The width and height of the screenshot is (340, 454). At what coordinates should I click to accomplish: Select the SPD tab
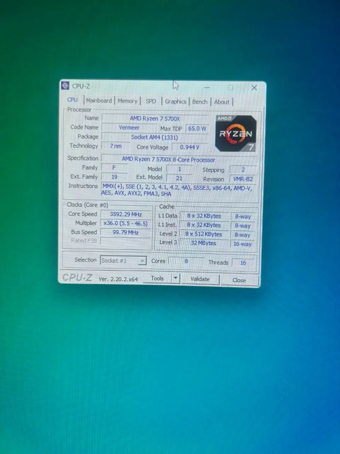point(151,101)
